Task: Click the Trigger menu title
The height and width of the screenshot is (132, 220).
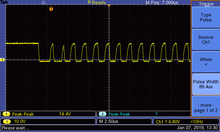Action: tap(206, 4)
